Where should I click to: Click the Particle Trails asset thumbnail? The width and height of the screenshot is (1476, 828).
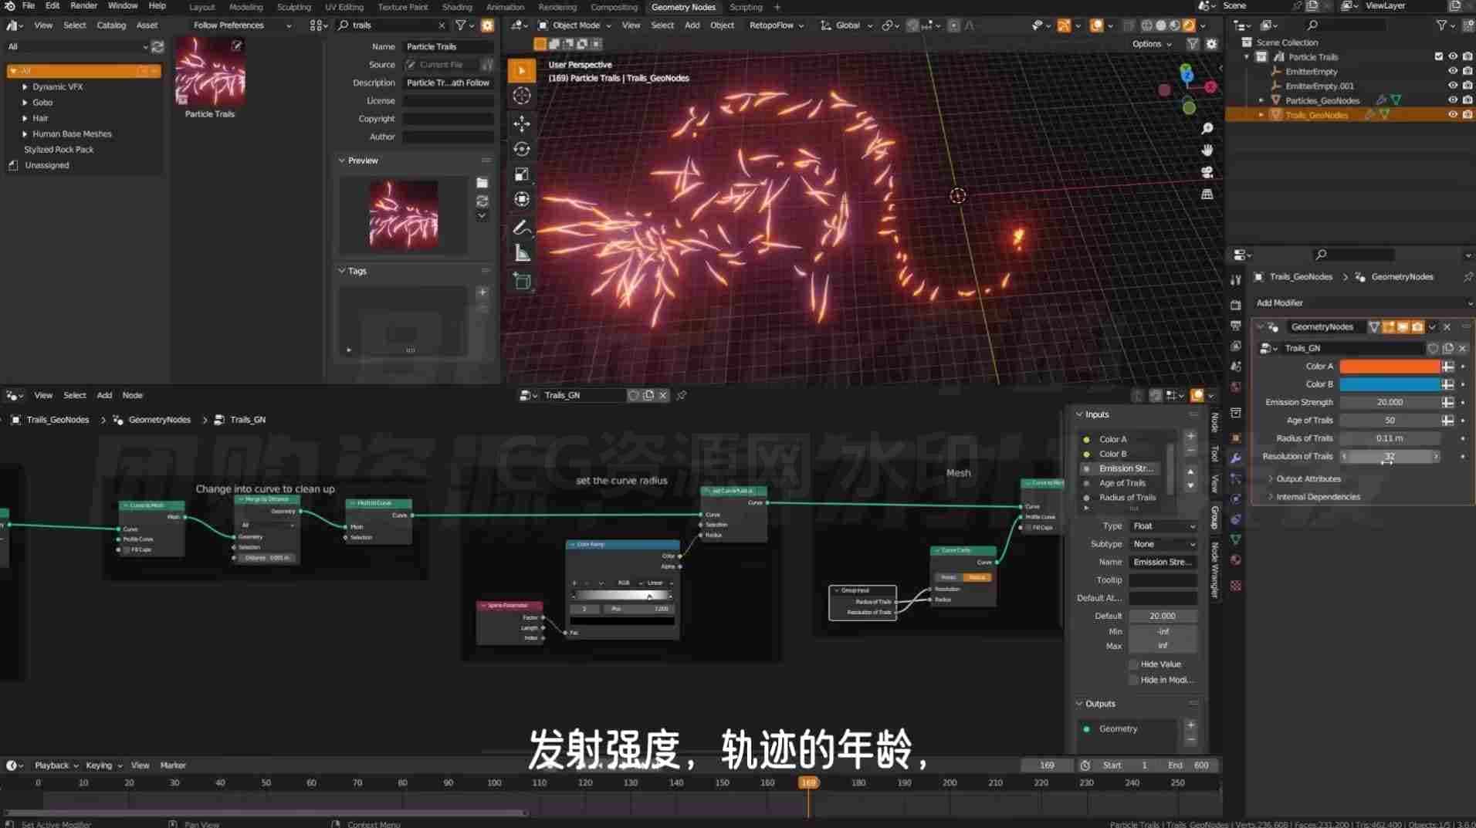pyautogui.click(x=210, y=72)
